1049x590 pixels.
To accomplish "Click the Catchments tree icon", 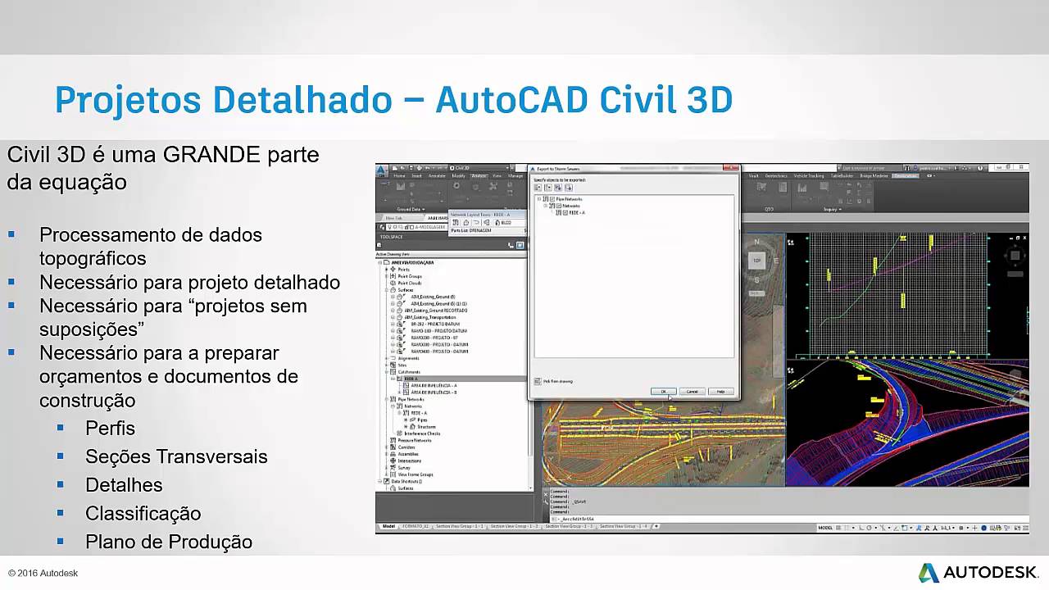I will (x=393, y=372).
